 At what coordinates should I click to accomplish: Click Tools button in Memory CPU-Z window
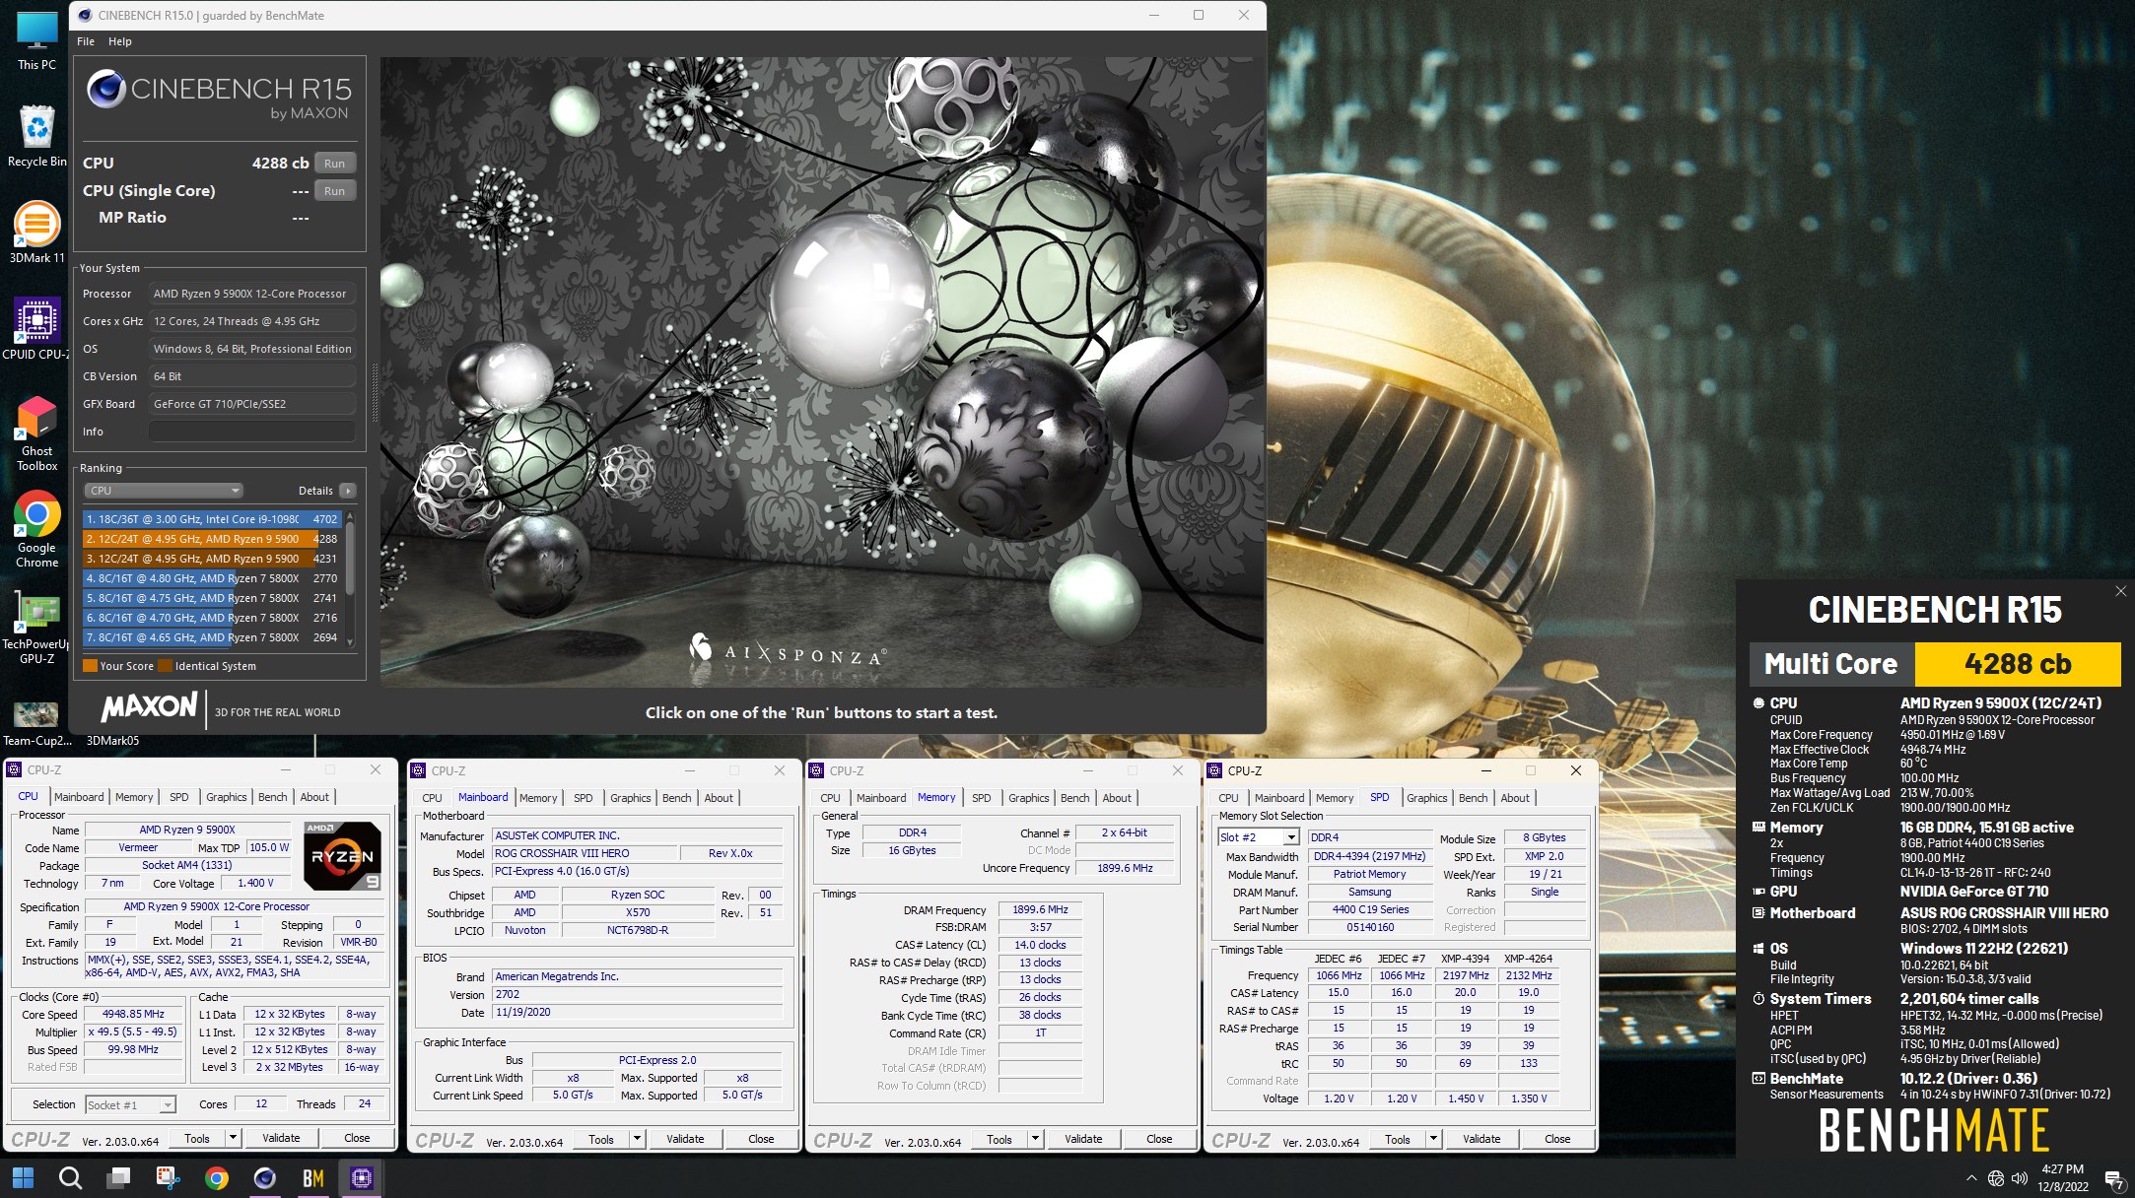coord(999,1139)
